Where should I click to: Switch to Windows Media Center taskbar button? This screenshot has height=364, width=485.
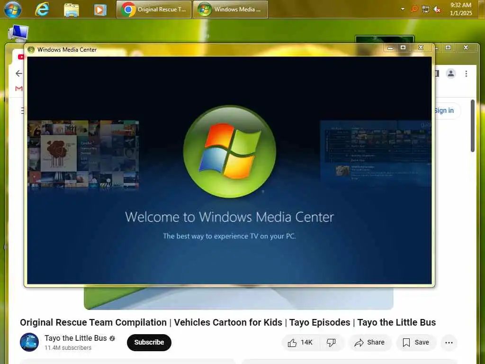pos(231,9)
